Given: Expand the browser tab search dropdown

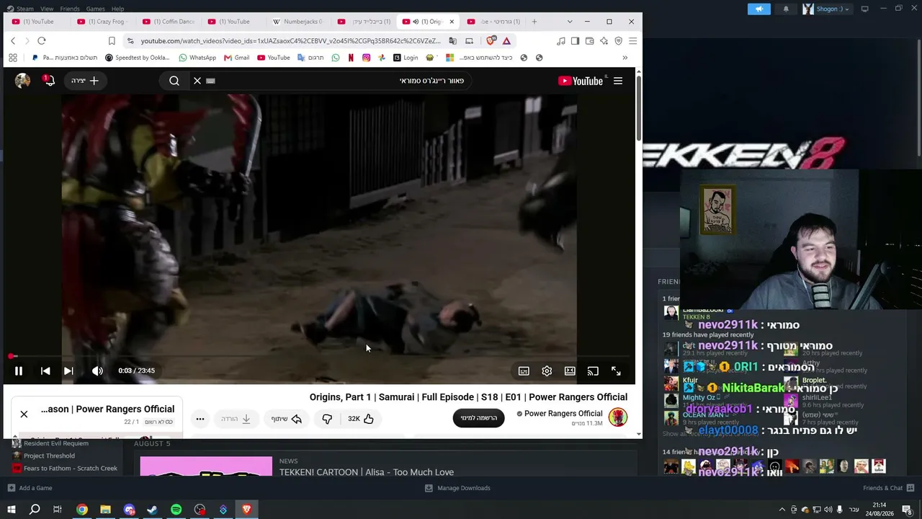Looking at the screenshot, I should (x=570, y=22).
